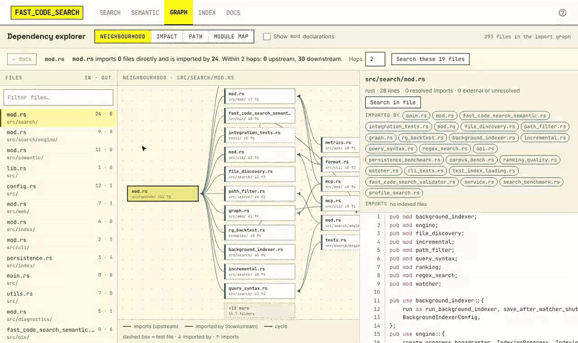Viewport: 578px width, 343px height.
Task: Open incremental.rs chip
Action: pos(545,138)
